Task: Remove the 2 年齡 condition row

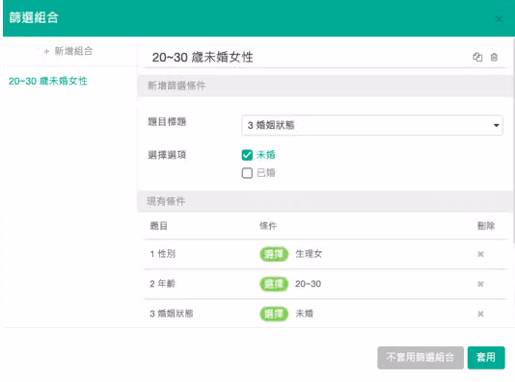Action: coord(480,284)
